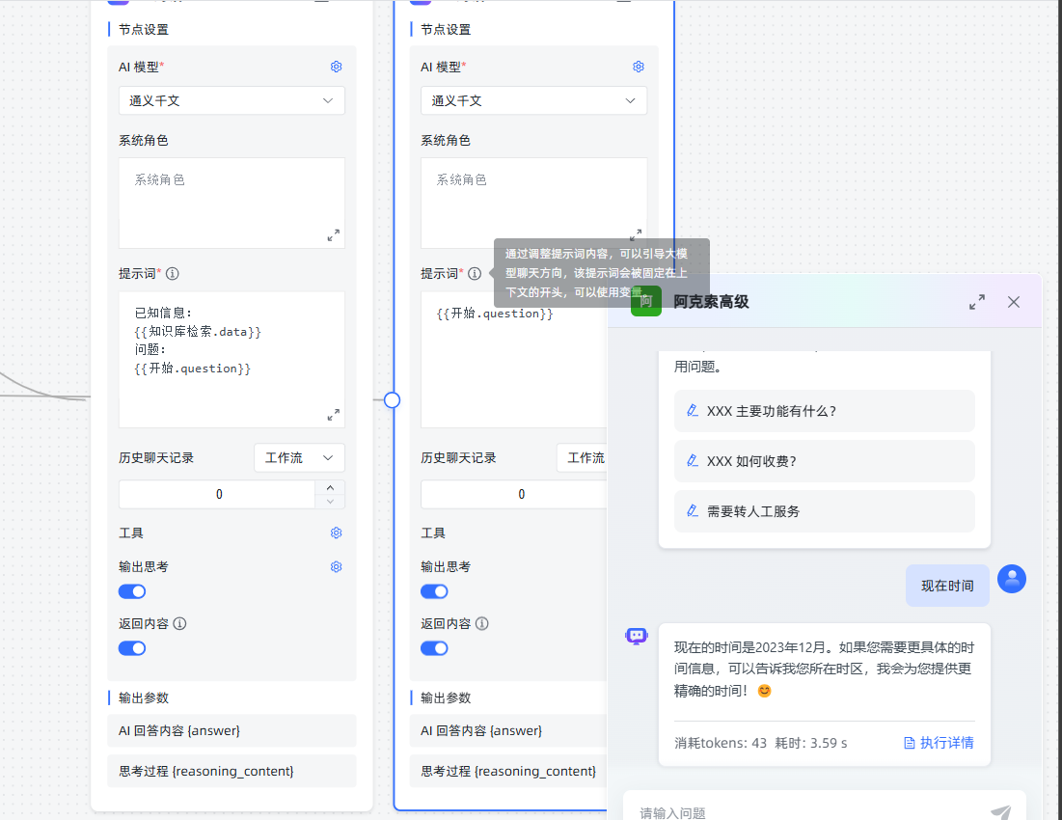Viewport: 1062px width, 820px height.
Task: Open 执行详情 link under the answer
Action: (939, 743)
